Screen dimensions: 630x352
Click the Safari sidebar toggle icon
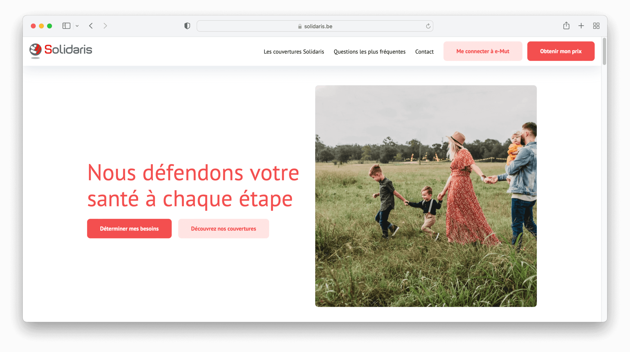coord(66,26)
